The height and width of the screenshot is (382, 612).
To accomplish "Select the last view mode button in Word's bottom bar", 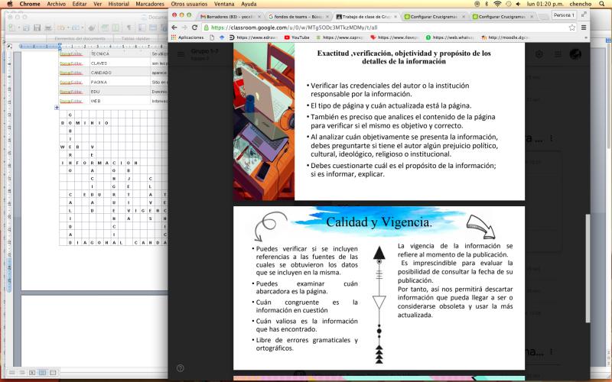I will [53, 373].
